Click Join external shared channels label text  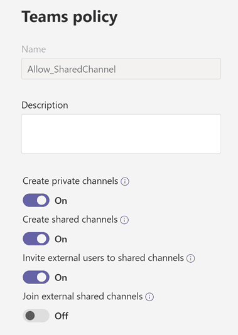(82, 297)
